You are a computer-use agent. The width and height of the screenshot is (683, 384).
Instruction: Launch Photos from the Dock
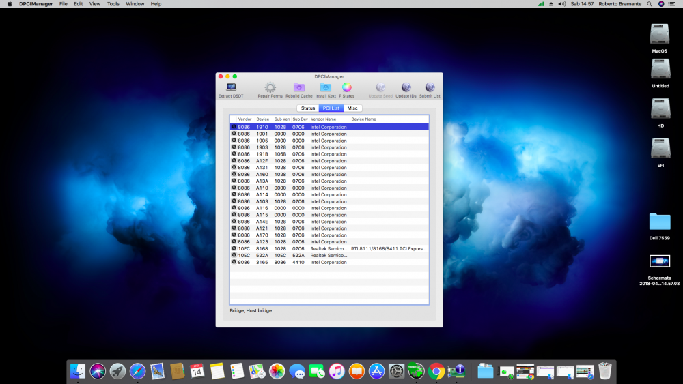tap(277, 372)
